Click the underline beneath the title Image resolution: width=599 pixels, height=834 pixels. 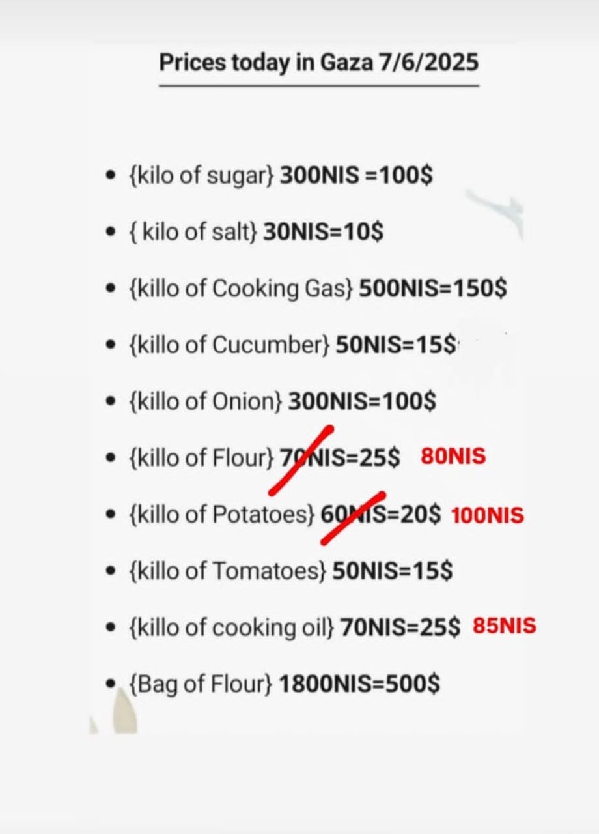(x=318, y=85)
